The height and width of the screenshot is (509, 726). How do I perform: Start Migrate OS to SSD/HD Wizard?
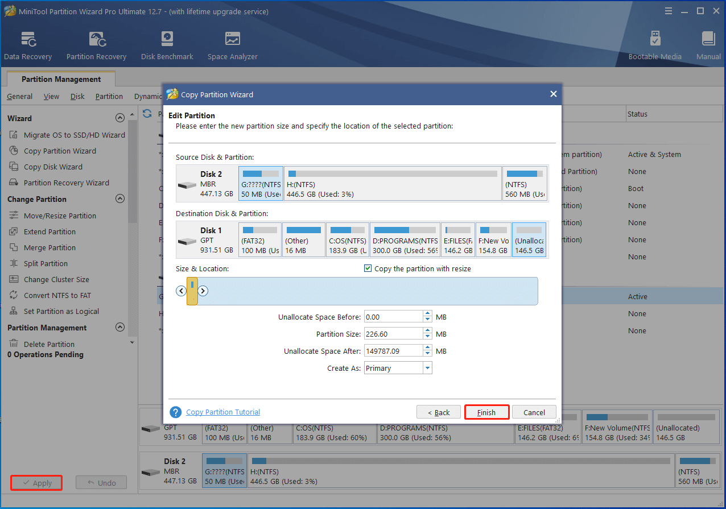point(67,135)
